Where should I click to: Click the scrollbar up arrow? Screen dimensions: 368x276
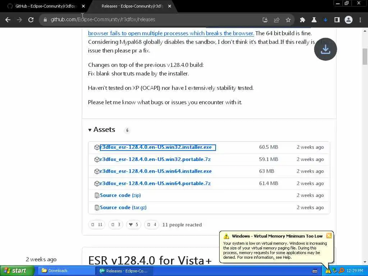tap(365, 31)
